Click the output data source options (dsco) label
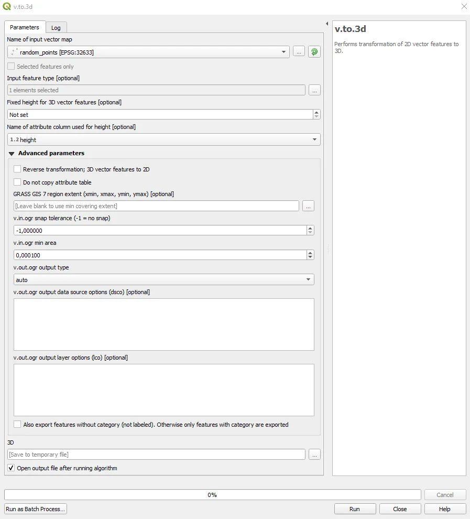470x519 pixels. tap(81, 292)
